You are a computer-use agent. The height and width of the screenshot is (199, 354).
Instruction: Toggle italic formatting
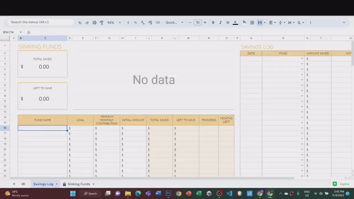[x=220, y=23]
